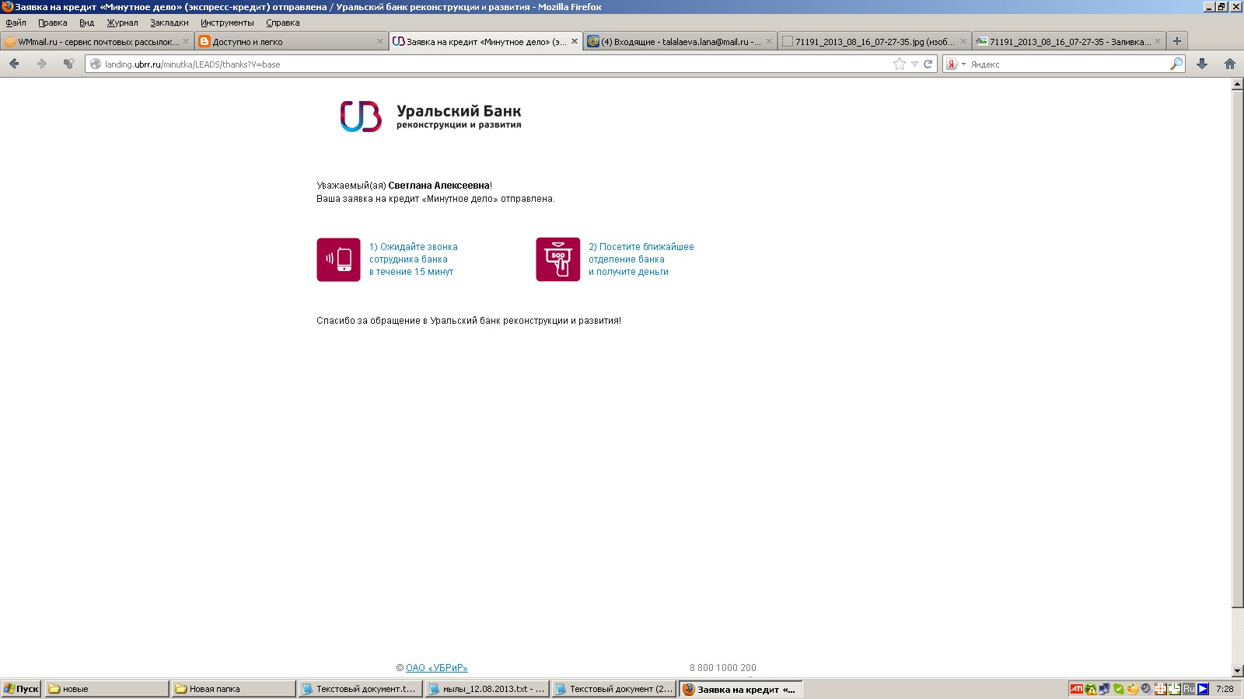Viewport: 1244px width, 699px height.
Task: Click the three-circle icon beside the forward arrow
Action: point(69,64)
